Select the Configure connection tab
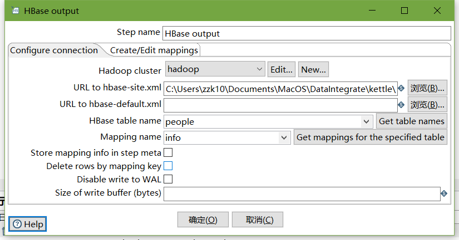 (54, 50)
